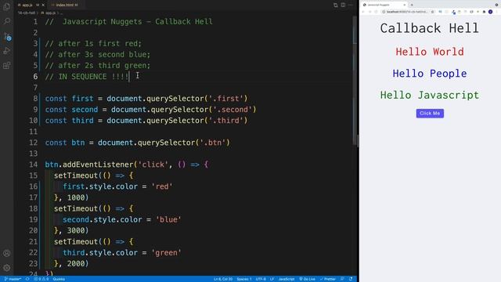Close the app.js editor tab
Image resolution: width=501 pixels, height=282 pixels.
(43, 5)
